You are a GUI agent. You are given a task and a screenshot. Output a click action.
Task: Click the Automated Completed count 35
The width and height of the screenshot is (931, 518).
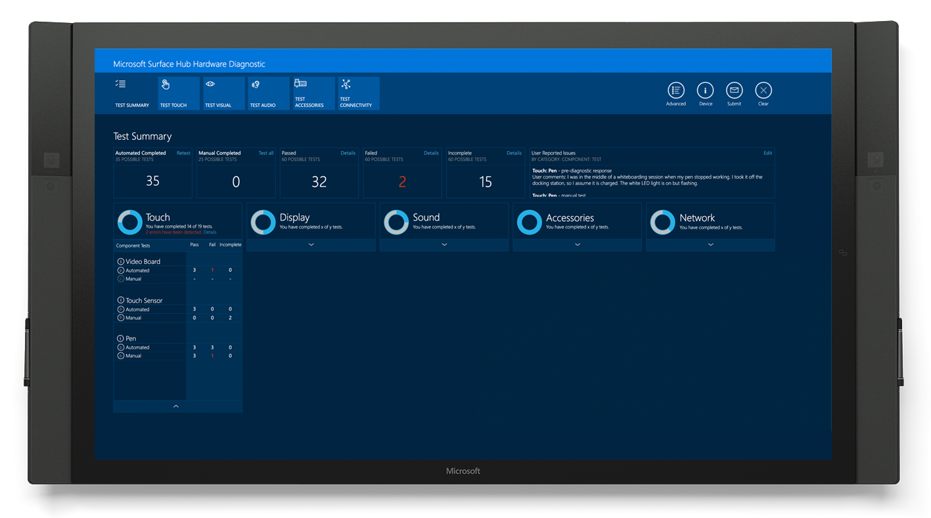pos(152,181)
